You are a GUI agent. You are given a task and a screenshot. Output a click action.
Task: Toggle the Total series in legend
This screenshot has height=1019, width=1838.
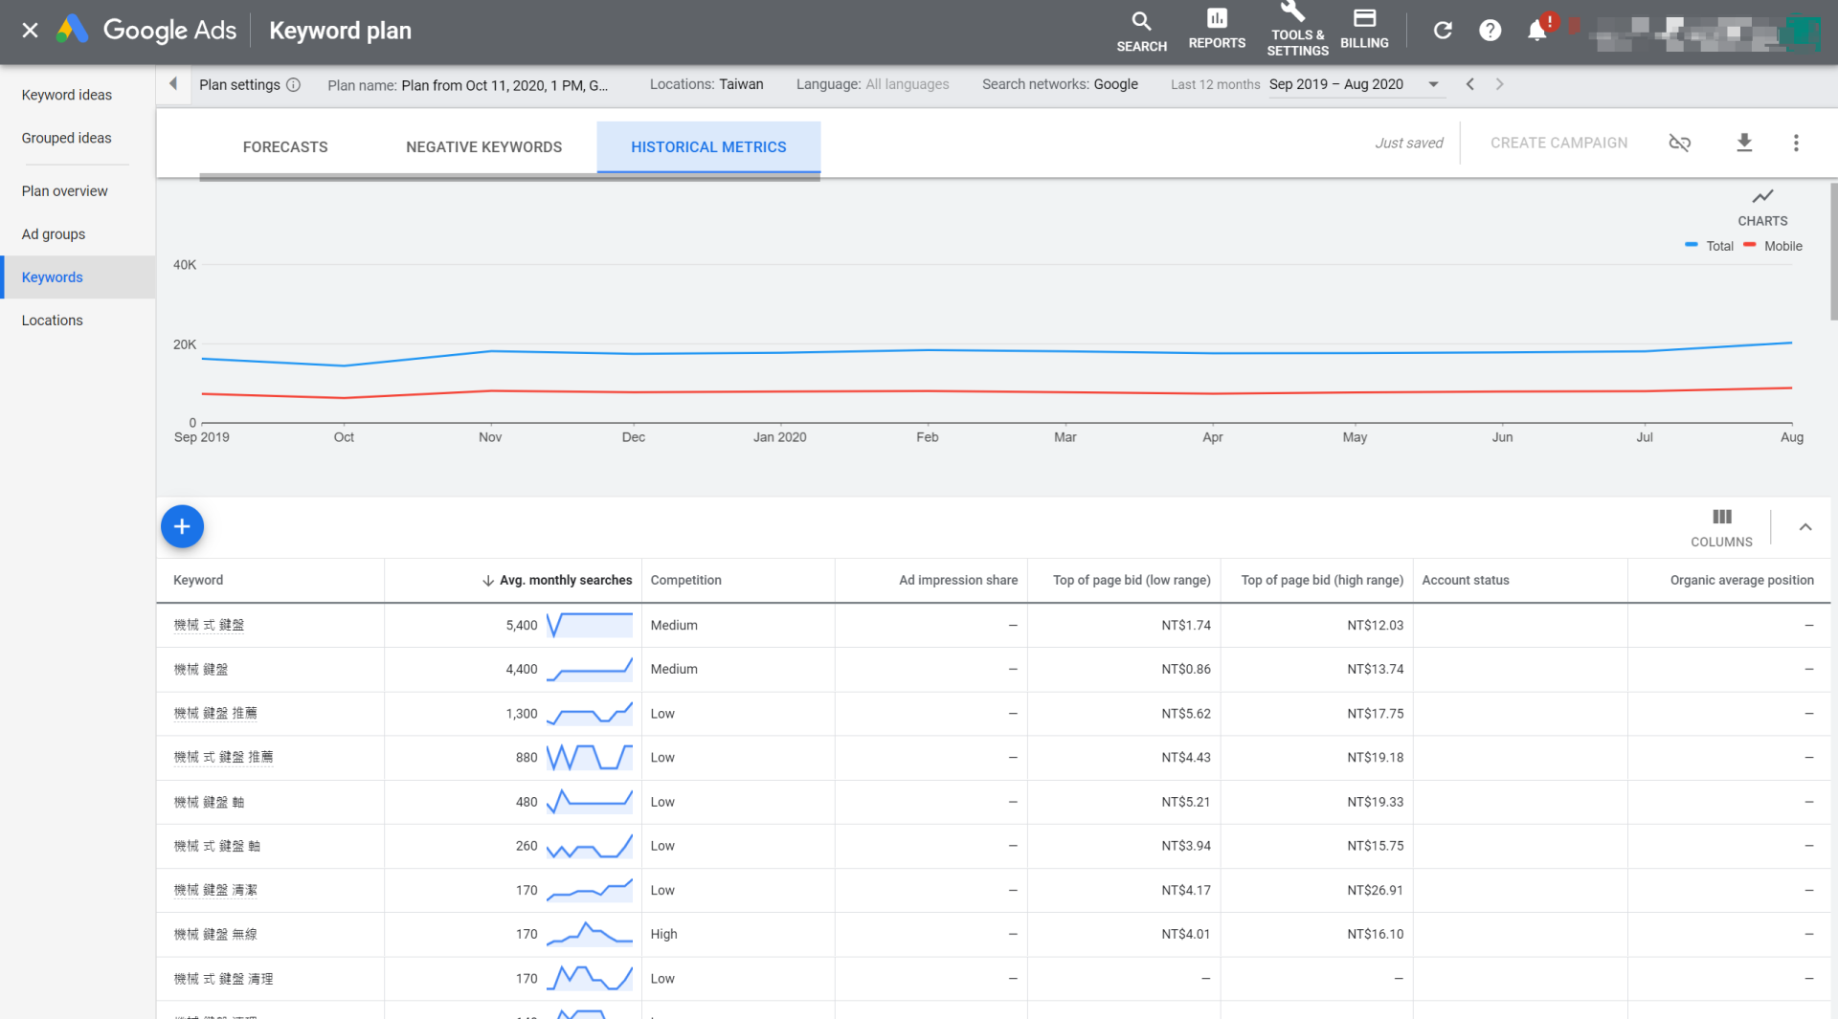tap(1710, 246)
